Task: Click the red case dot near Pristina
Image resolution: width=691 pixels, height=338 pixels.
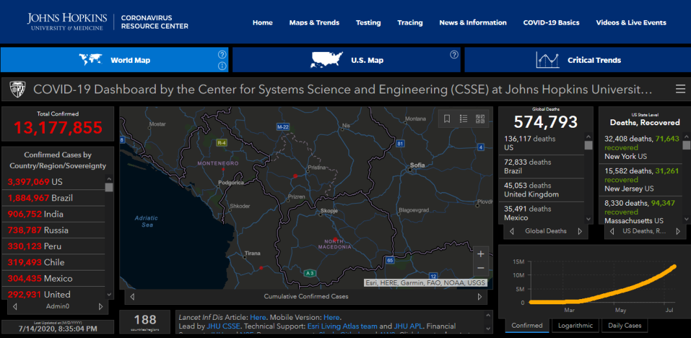Action: point(295,176)
